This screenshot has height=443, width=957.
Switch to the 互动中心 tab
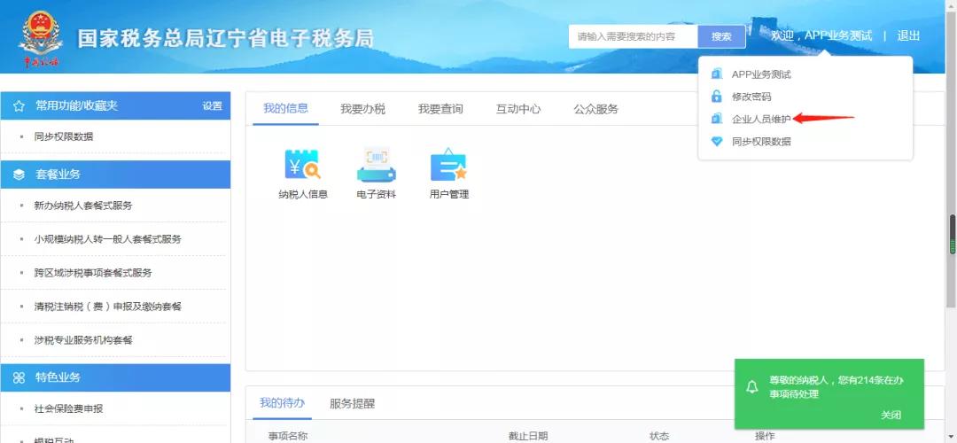518,109
